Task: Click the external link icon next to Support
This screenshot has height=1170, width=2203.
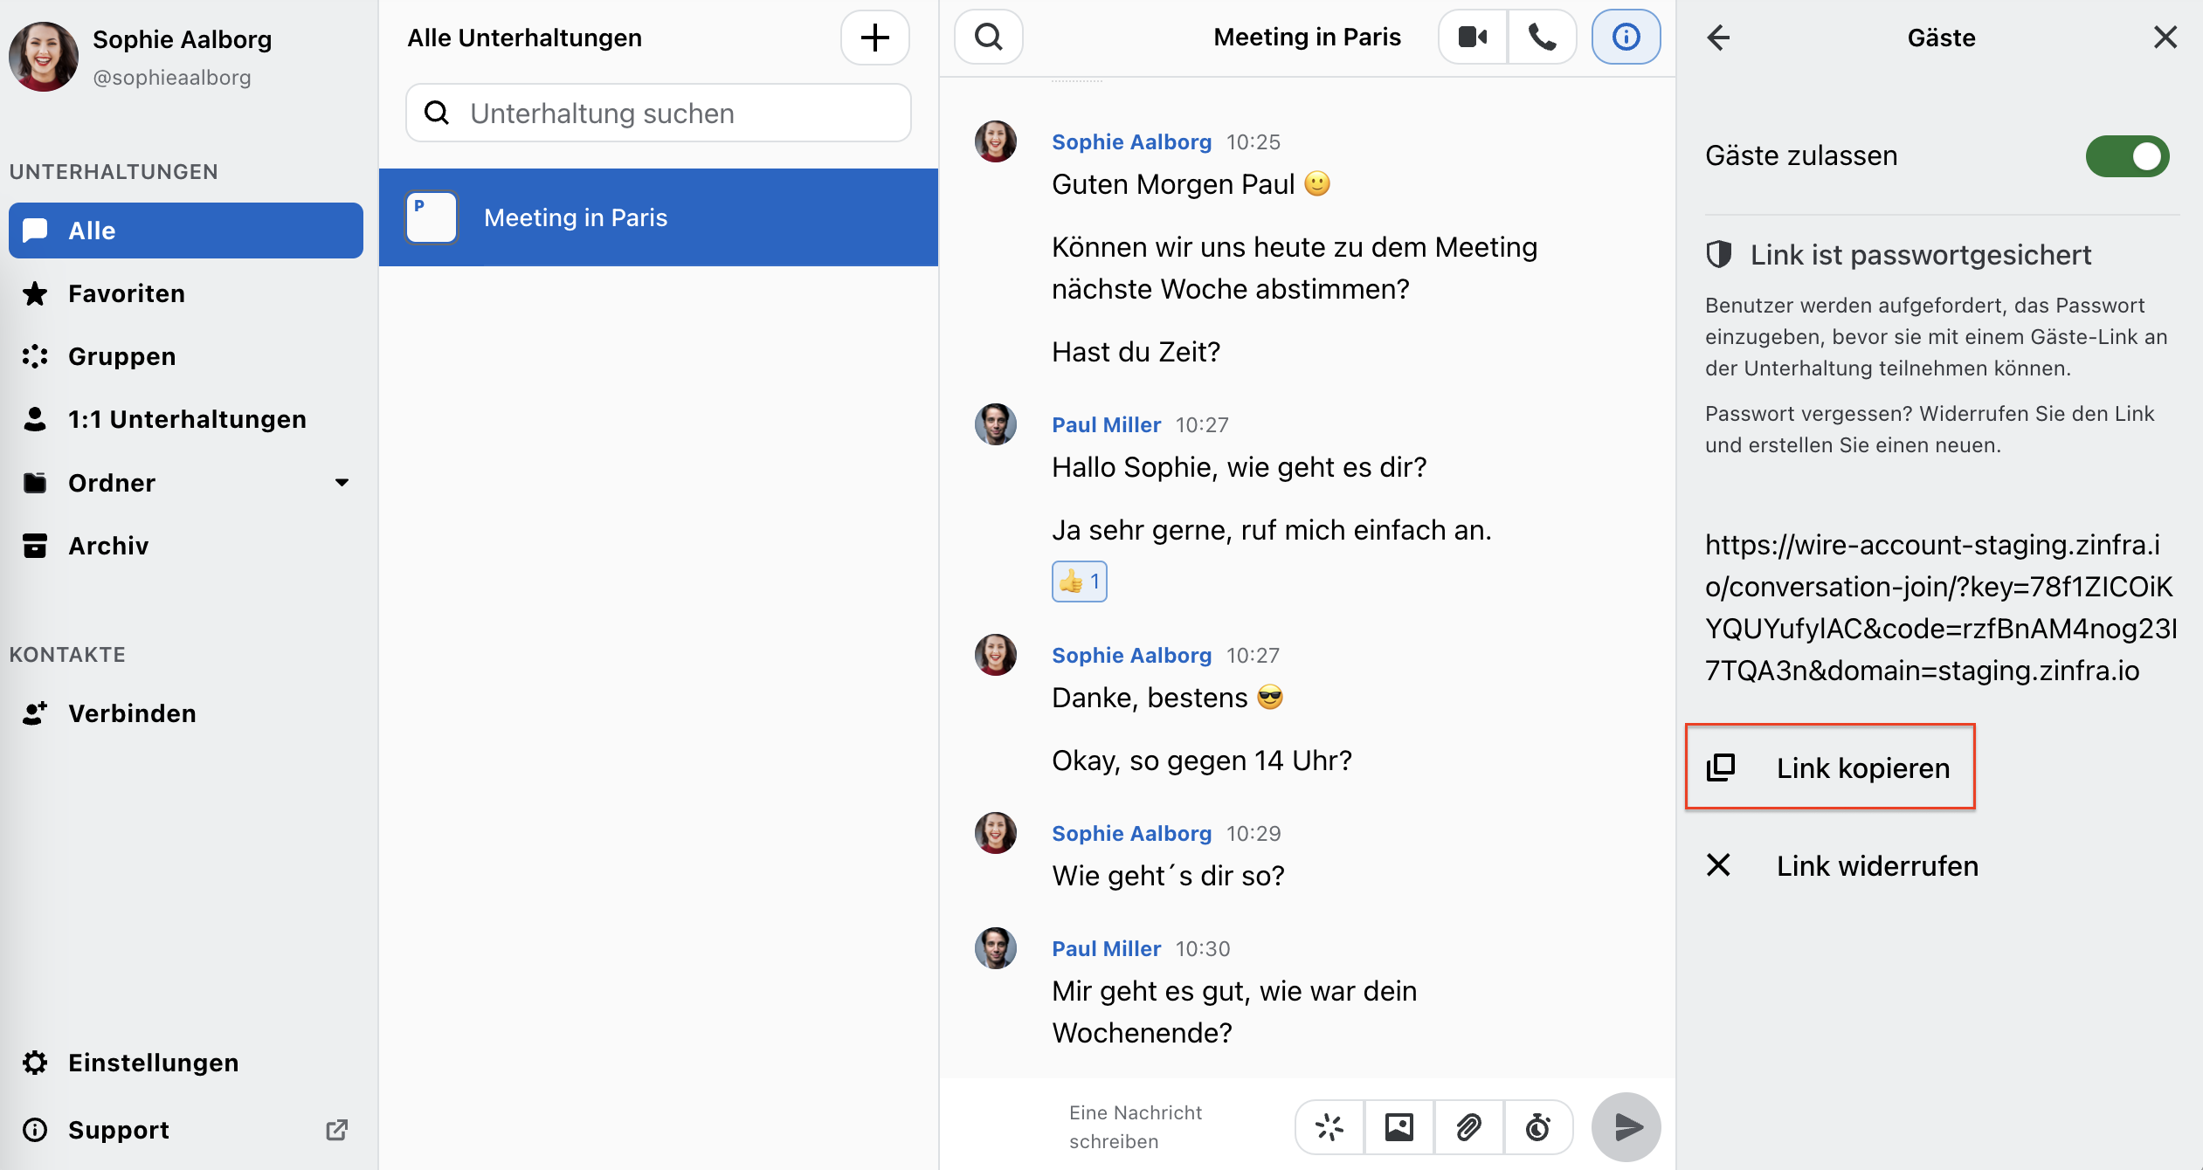Action: (x=337, y=1130)
